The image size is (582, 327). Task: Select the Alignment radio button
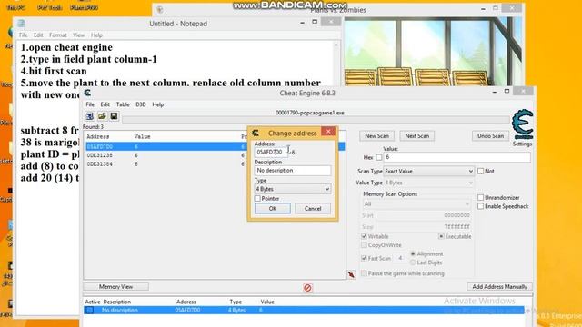click(413, 254)
